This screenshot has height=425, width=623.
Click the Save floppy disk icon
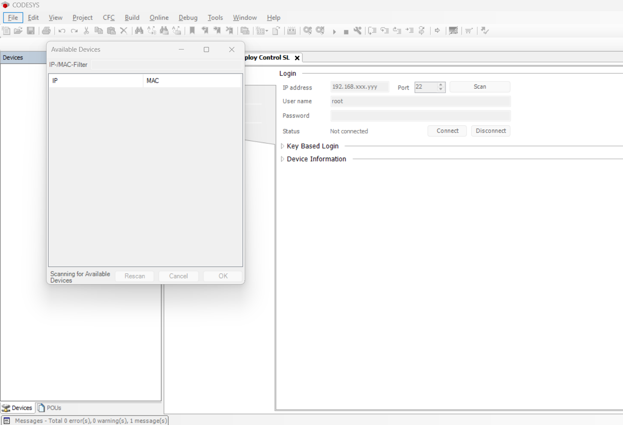pos(31,31)
